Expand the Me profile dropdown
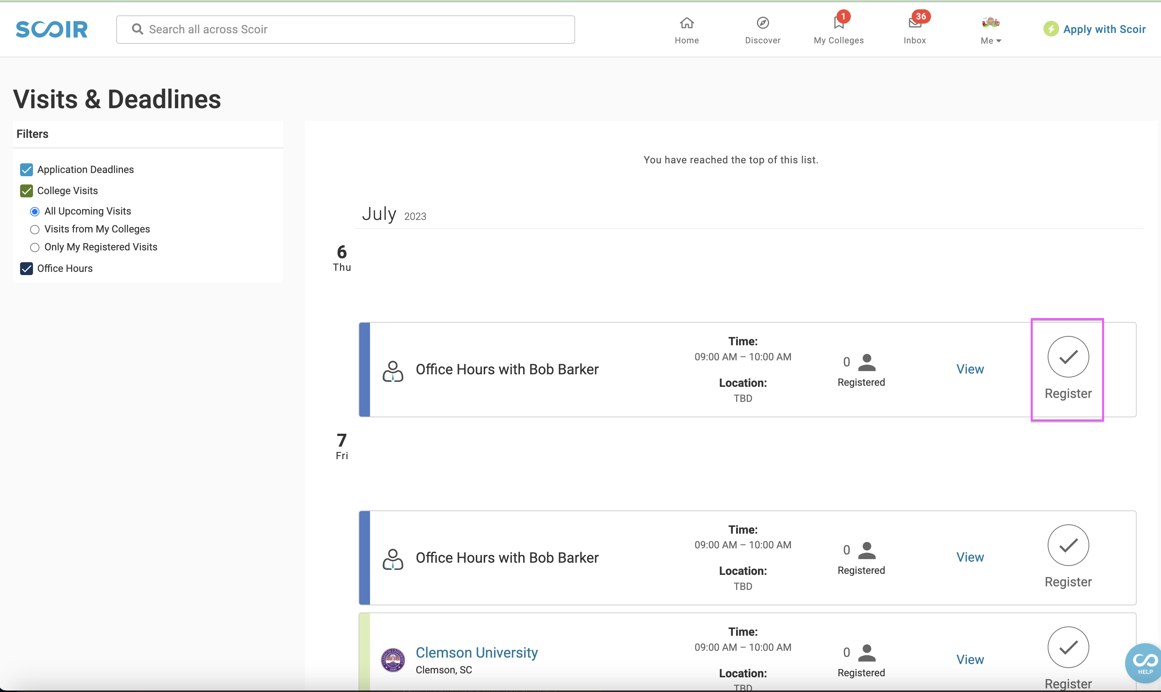The height and width of the screenshot is (692, 1161). (991, 40)
